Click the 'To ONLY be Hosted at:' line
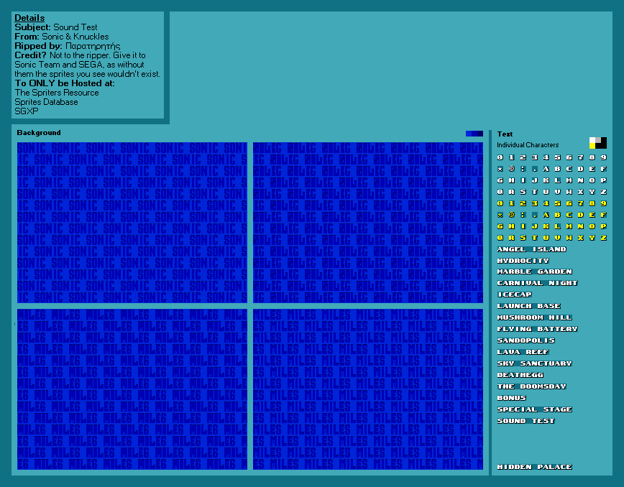The height and width of the screenshot is (487, 624). click(x=65, y=83)
